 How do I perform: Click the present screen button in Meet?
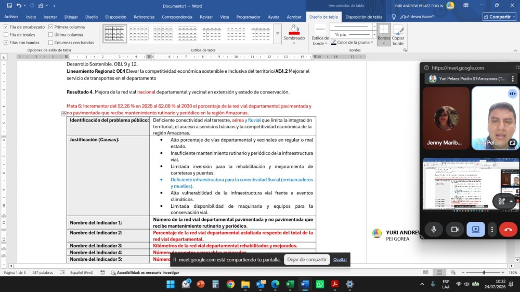pos(476,229)
